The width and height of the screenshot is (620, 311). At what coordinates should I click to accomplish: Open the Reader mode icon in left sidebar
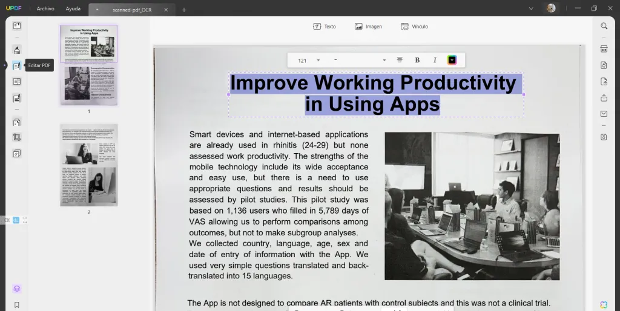(16, 26)
